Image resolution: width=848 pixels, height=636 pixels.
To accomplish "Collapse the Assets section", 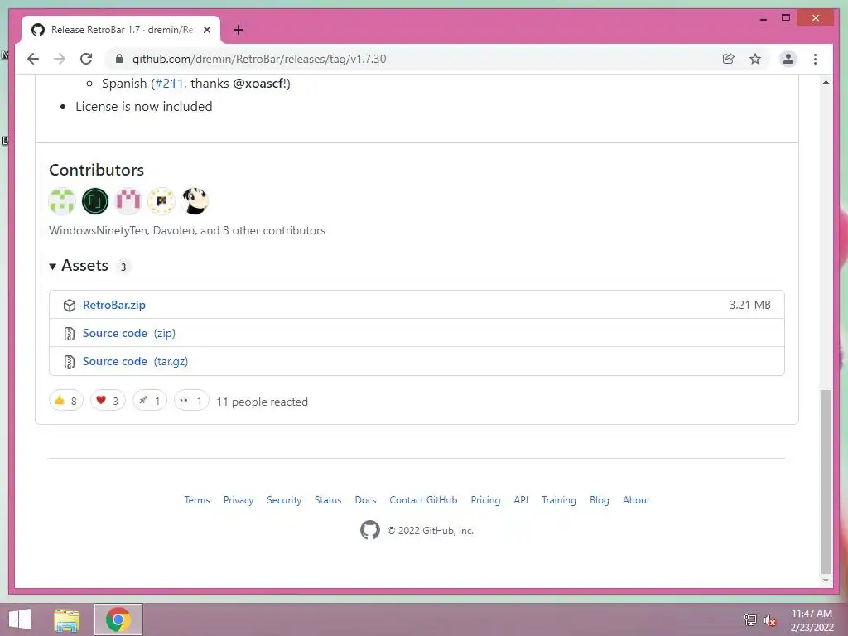I will [x=79, y=266].
